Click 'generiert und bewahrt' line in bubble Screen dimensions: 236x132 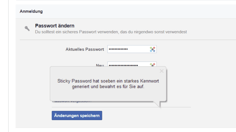tap(108, 86)
